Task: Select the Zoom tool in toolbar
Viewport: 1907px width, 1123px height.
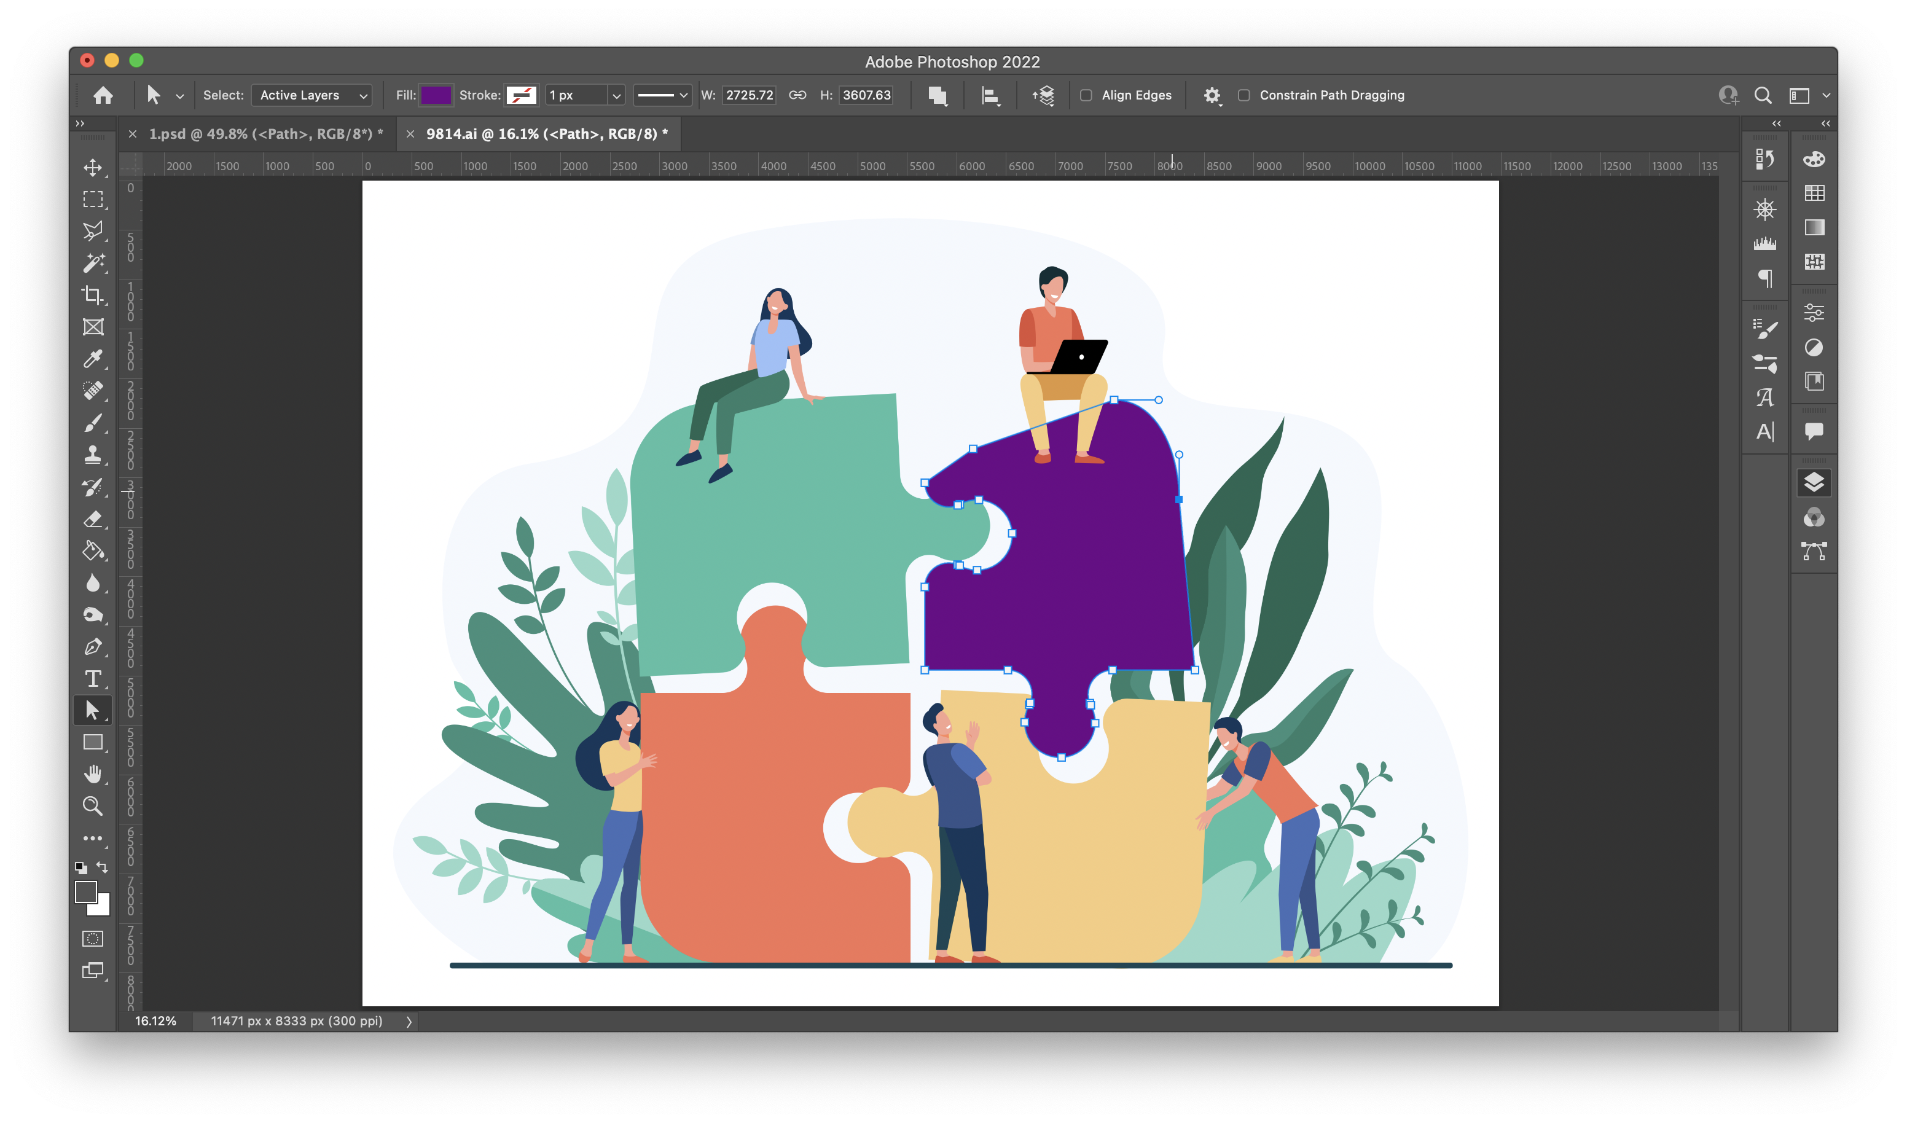Action: point(93,806)
